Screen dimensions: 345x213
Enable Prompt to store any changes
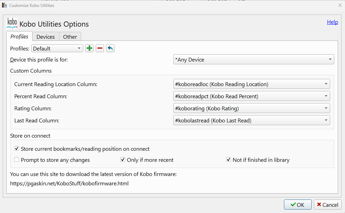click(17, 160)
